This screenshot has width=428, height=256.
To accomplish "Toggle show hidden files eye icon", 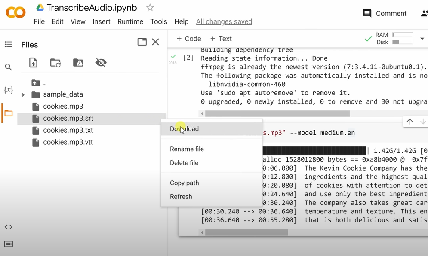I will click(x=101, y=63).
